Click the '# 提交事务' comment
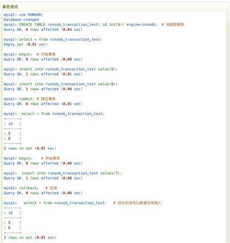 pyautogui.click(x=46, y=99)
